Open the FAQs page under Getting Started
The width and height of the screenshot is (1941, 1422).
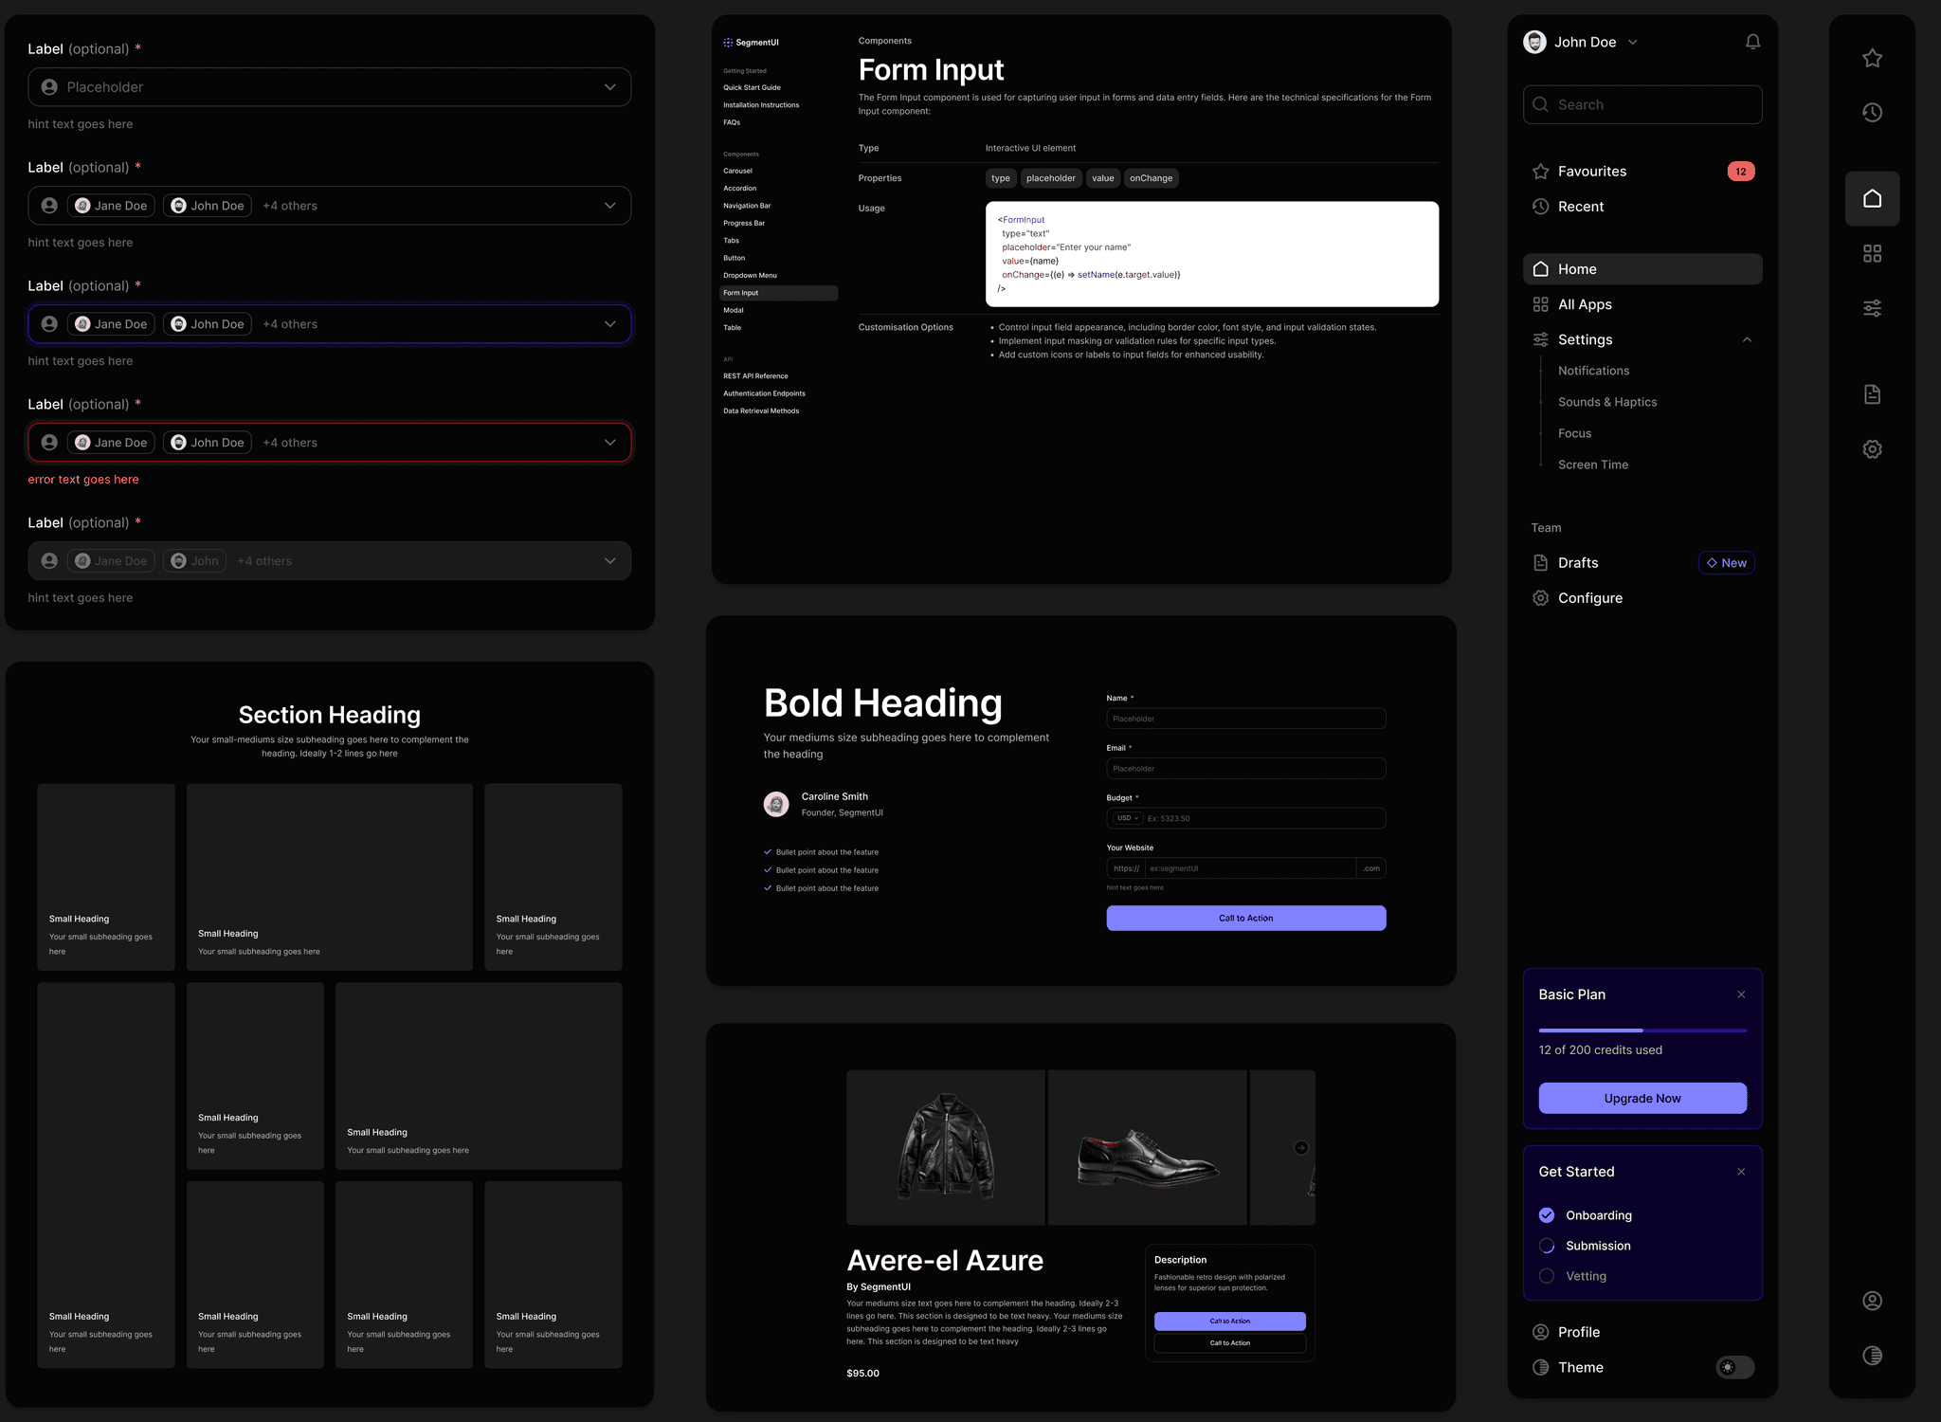[732, 122]
